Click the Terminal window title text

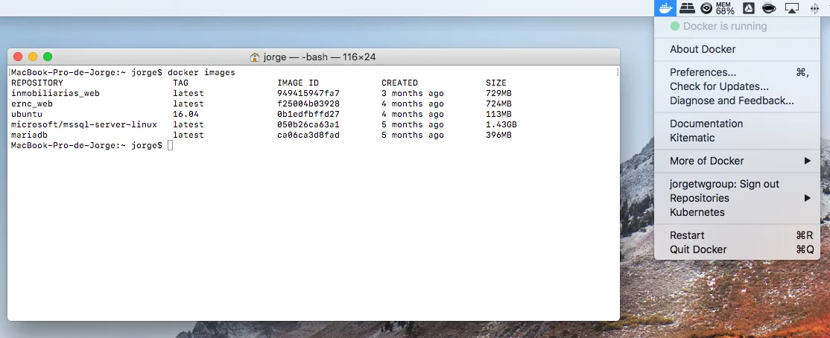coord(320,57)
